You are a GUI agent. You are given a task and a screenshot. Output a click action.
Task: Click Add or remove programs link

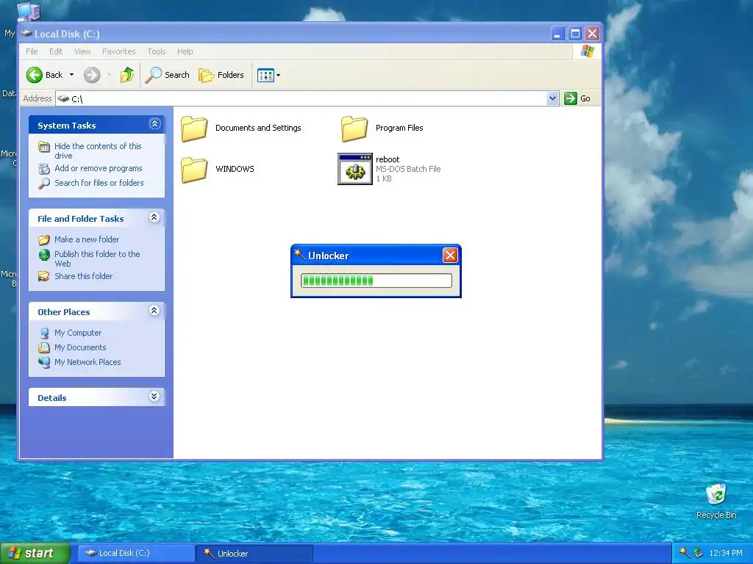pos(98,168)
